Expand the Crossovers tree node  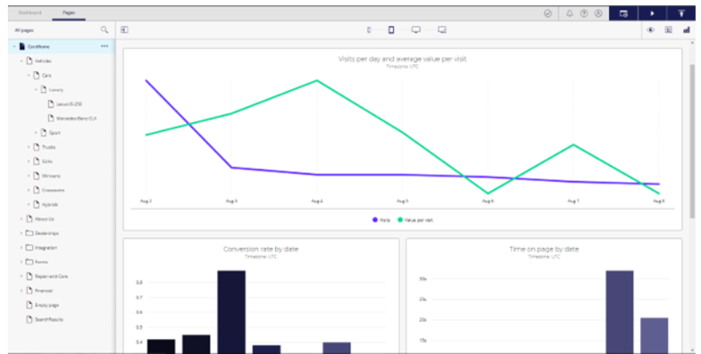(29, 190)
